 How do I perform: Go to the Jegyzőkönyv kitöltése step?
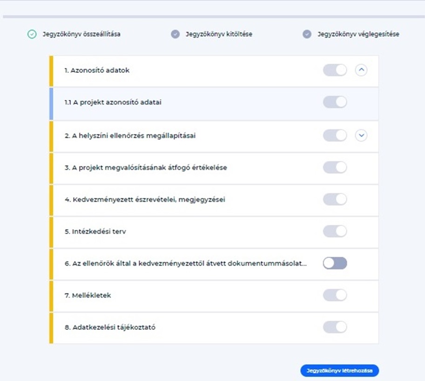click(219, 34)
